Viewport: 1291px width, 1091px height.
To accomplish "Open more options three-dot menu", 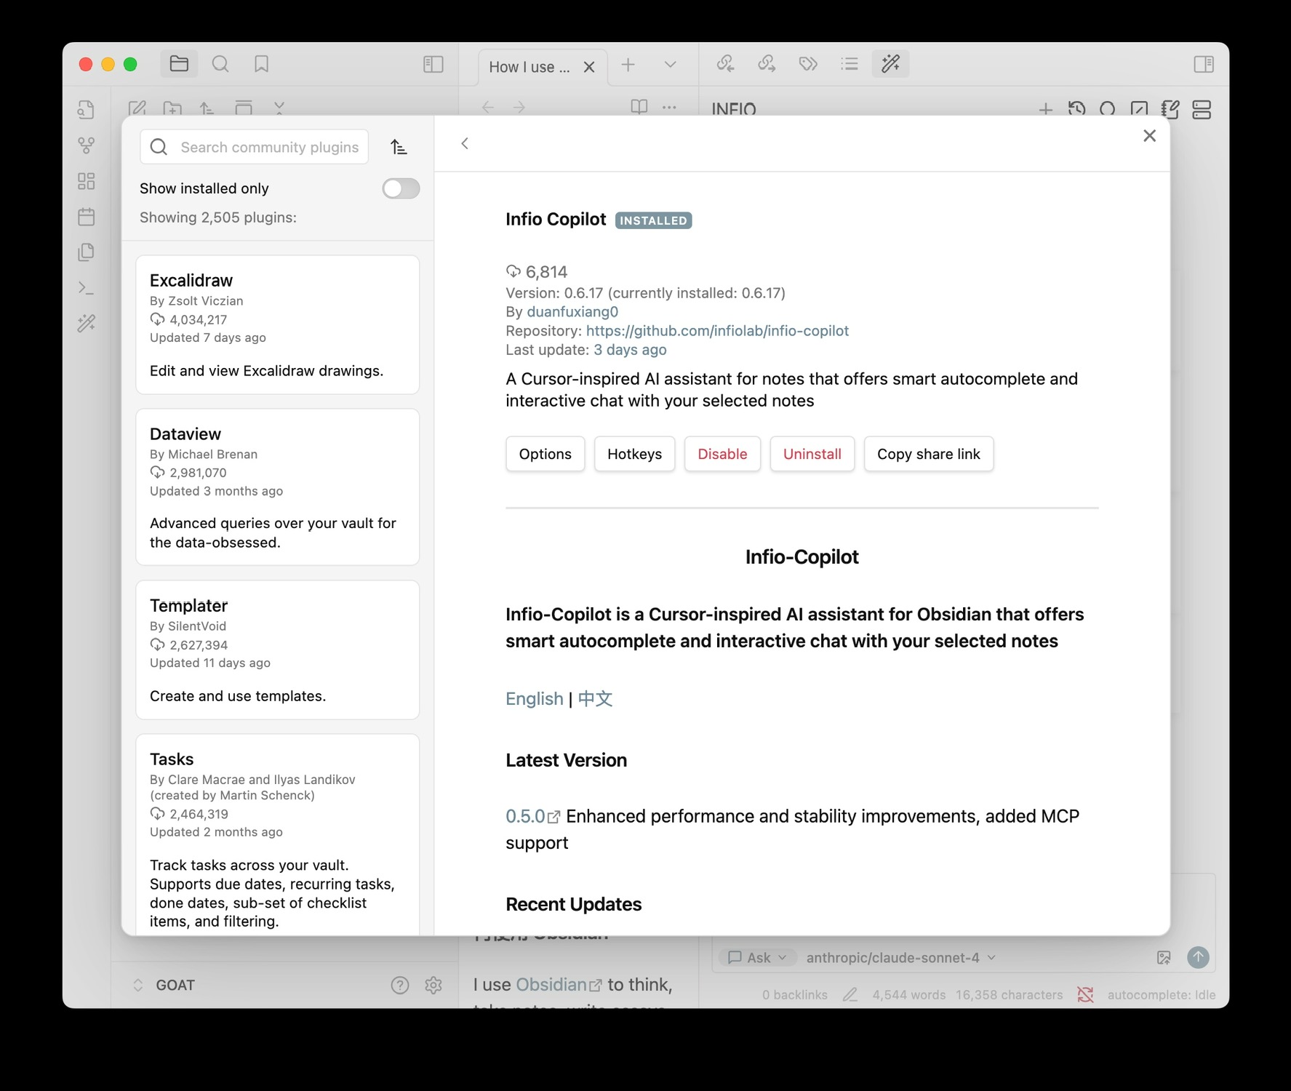I will point(669,108).
